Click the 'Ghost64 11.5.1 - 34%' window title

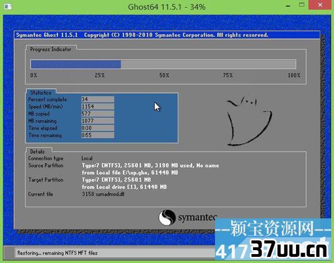(166, 7)
